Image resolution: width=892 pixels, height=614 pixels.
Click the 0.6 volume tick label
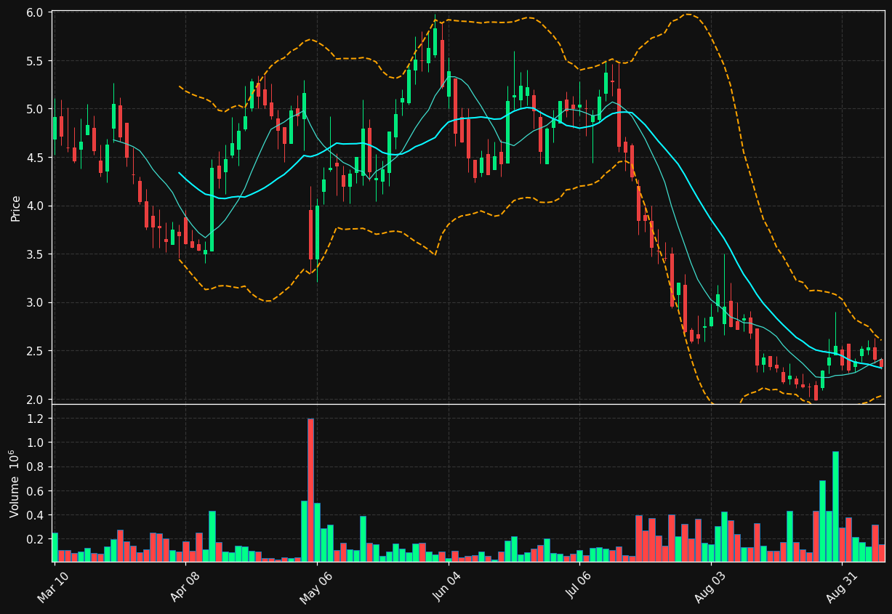coord(36,491)
